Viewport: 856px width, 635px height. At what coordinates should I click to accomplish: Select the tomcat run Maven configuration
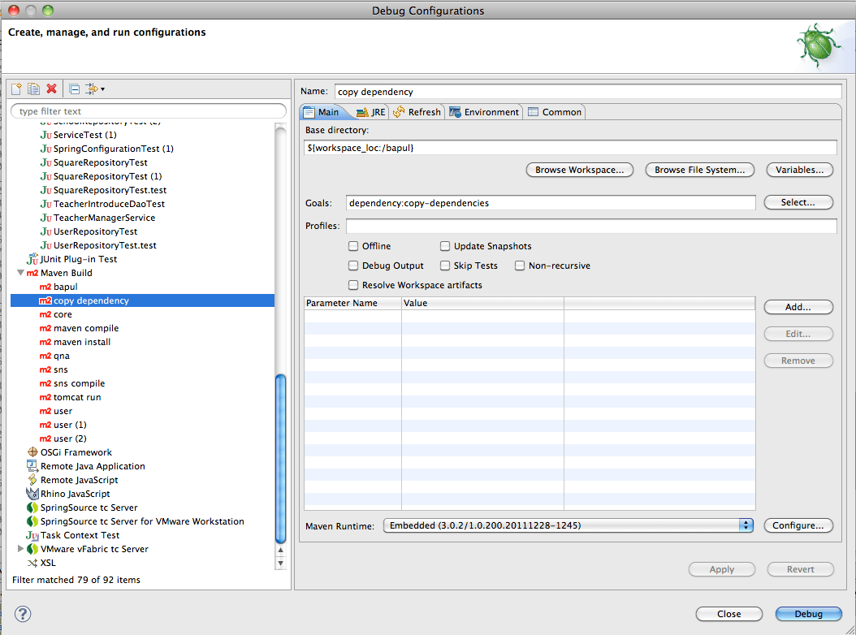point(77,397)
